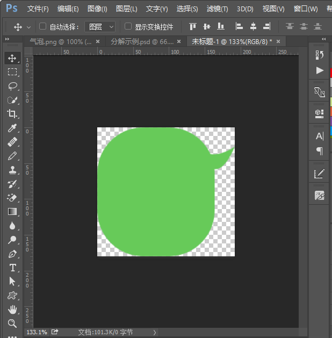
Task: Expand the status bar info arrow
Action: tap(155, 333)
